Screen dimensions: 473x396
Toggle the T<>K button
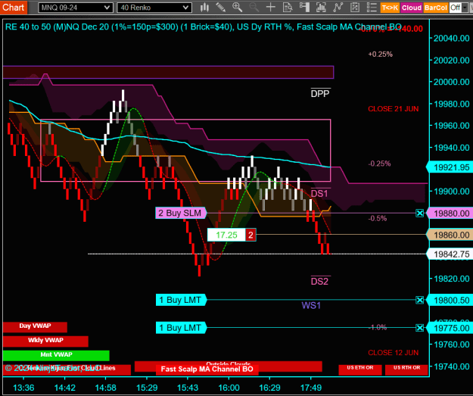(390, 8)
